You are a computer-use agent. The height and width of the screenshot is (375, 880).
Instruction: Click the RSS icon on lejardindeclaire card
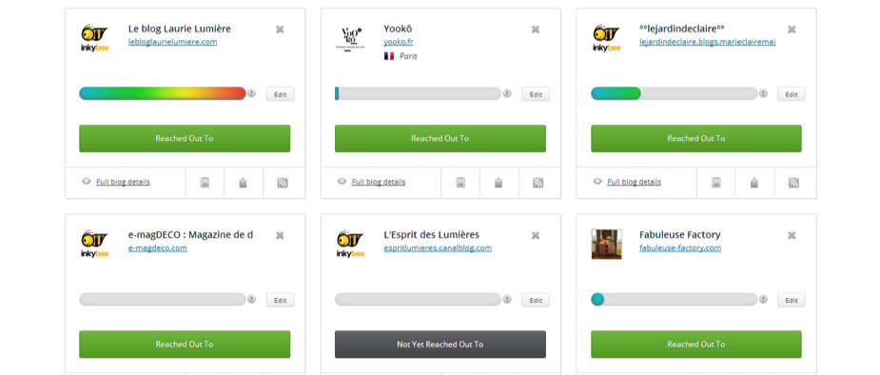pos(793,183)
